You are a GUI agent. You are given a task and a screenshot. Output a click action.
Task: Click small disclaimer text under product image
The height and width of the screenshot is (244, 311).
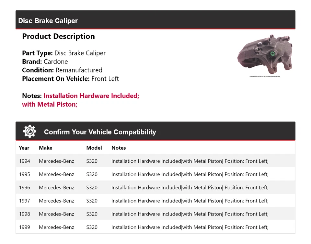point(265,76)
